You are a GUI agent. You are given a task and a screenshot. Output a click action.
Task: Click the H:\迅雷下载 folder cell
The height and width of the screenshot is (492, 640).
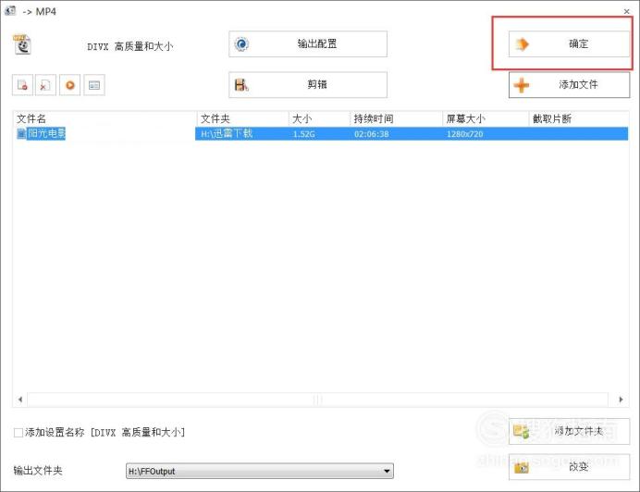pos(227,133)
